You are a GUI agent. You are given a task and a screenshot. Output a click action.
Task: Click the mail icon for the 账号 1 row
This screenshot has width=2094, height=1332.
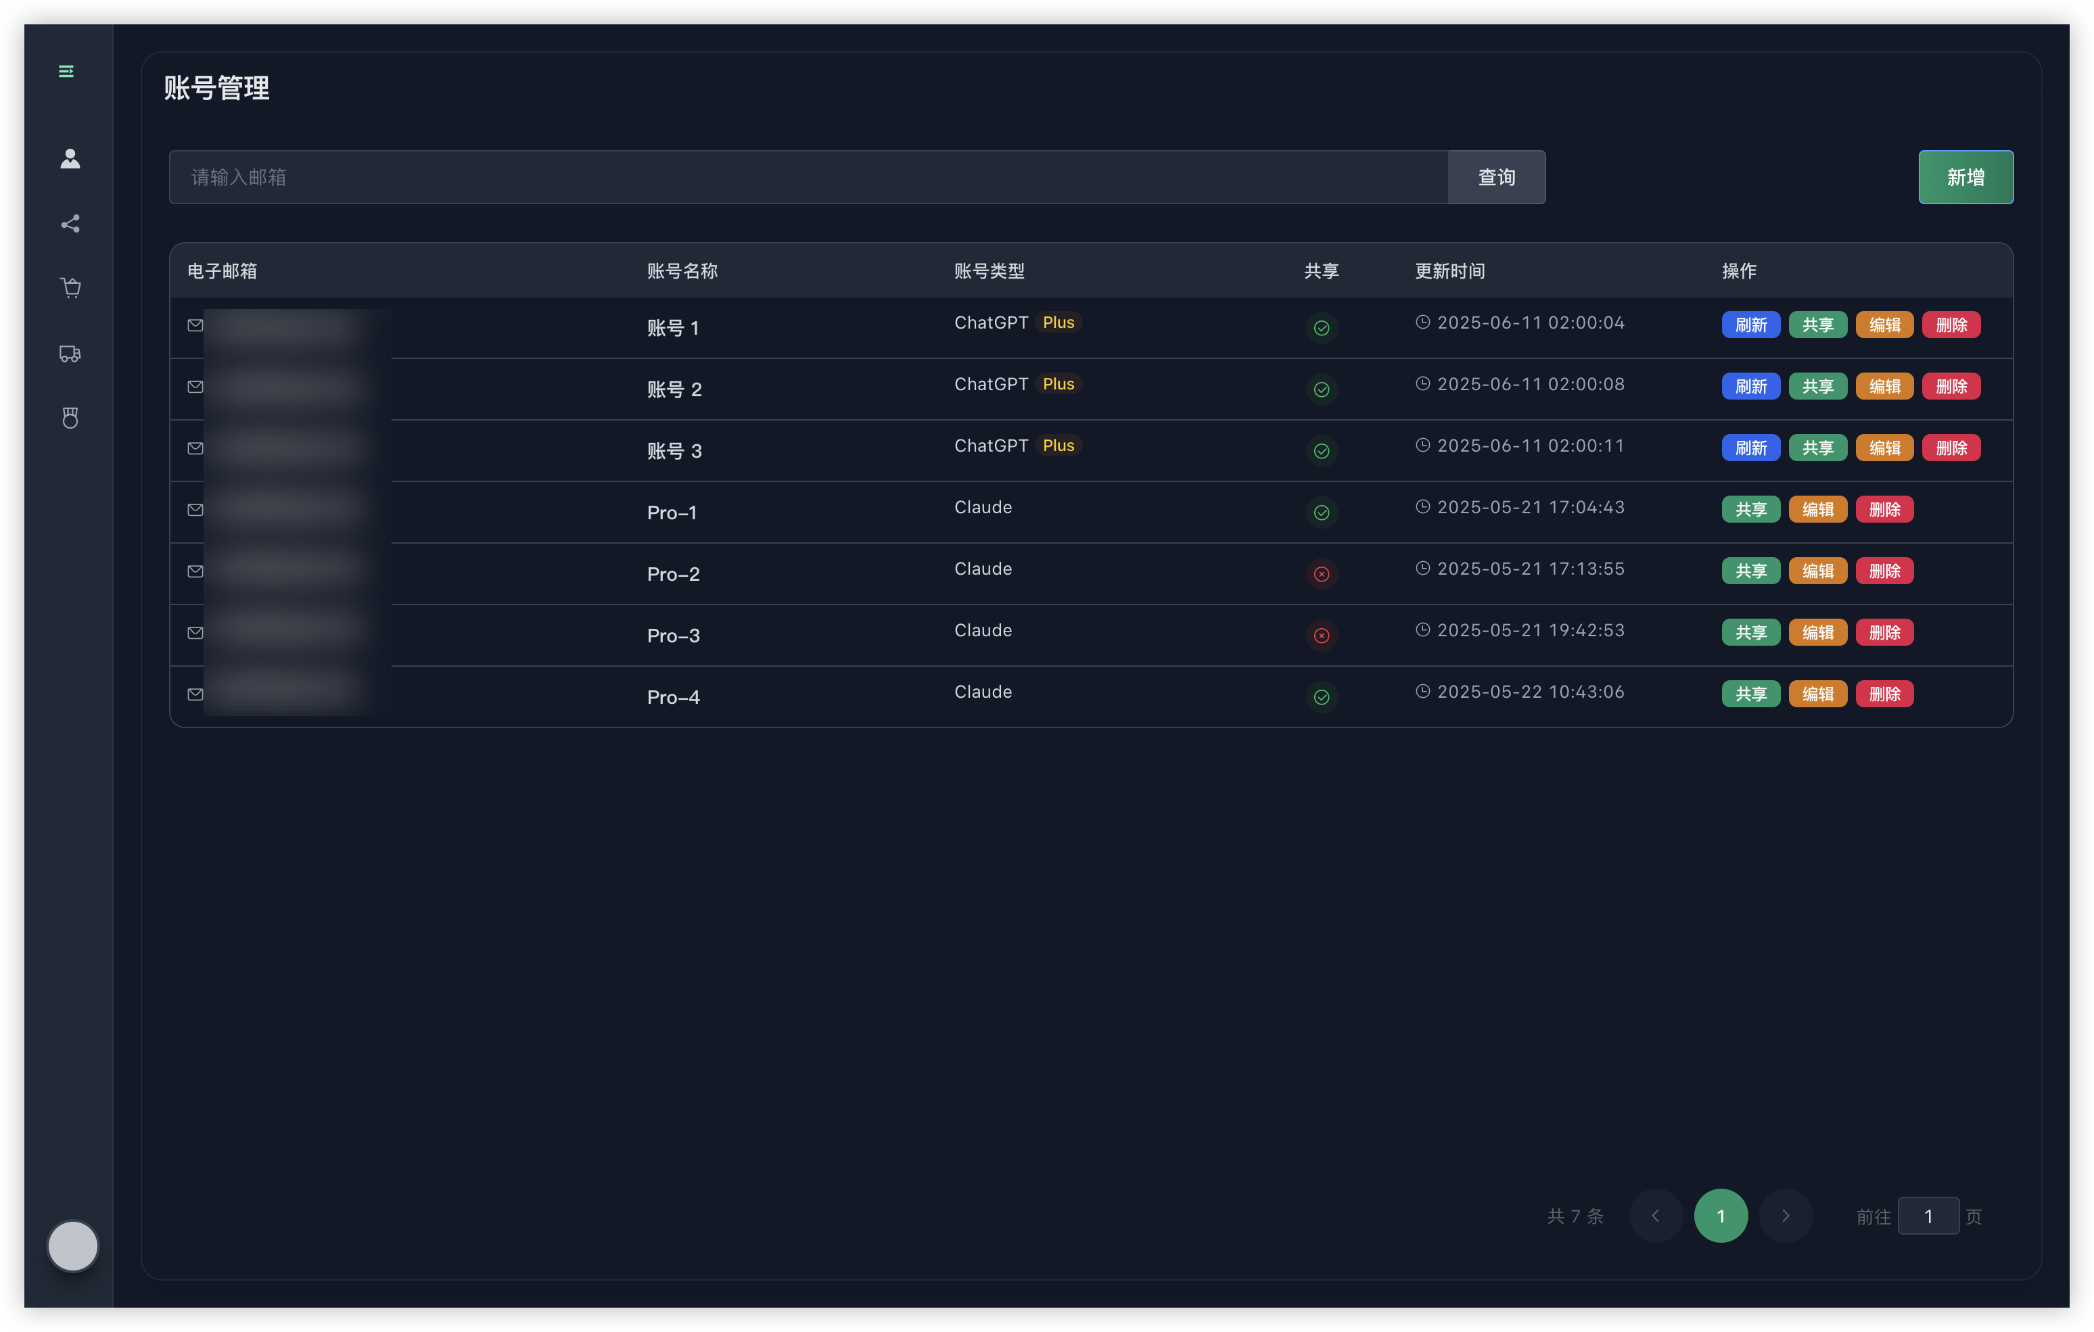click(x=195, y=325)
